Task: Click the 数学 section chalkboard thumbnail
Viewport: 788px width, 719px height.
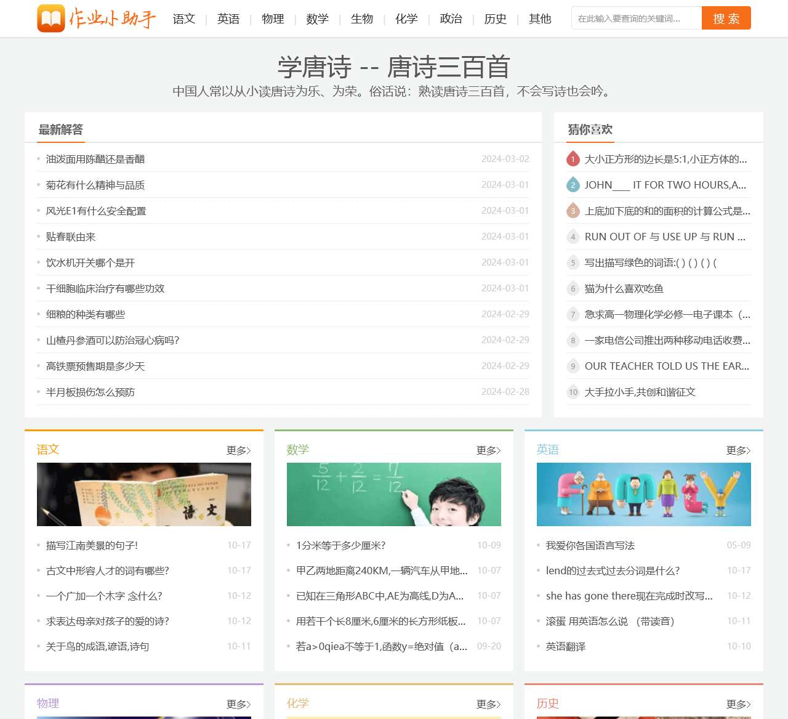Action: click(x=394, y=494)
